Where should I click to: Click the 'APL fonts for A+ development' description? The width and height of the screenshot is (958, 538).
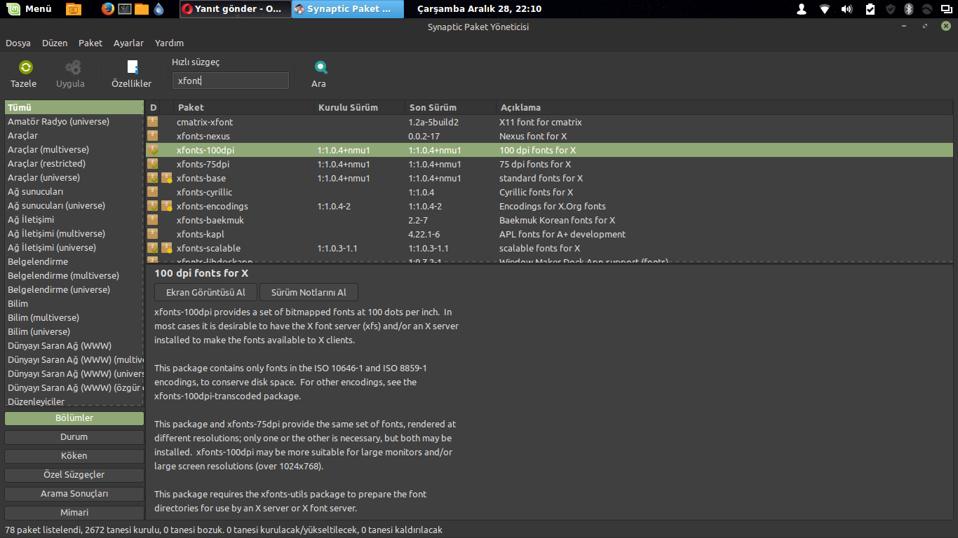[562, 234]
